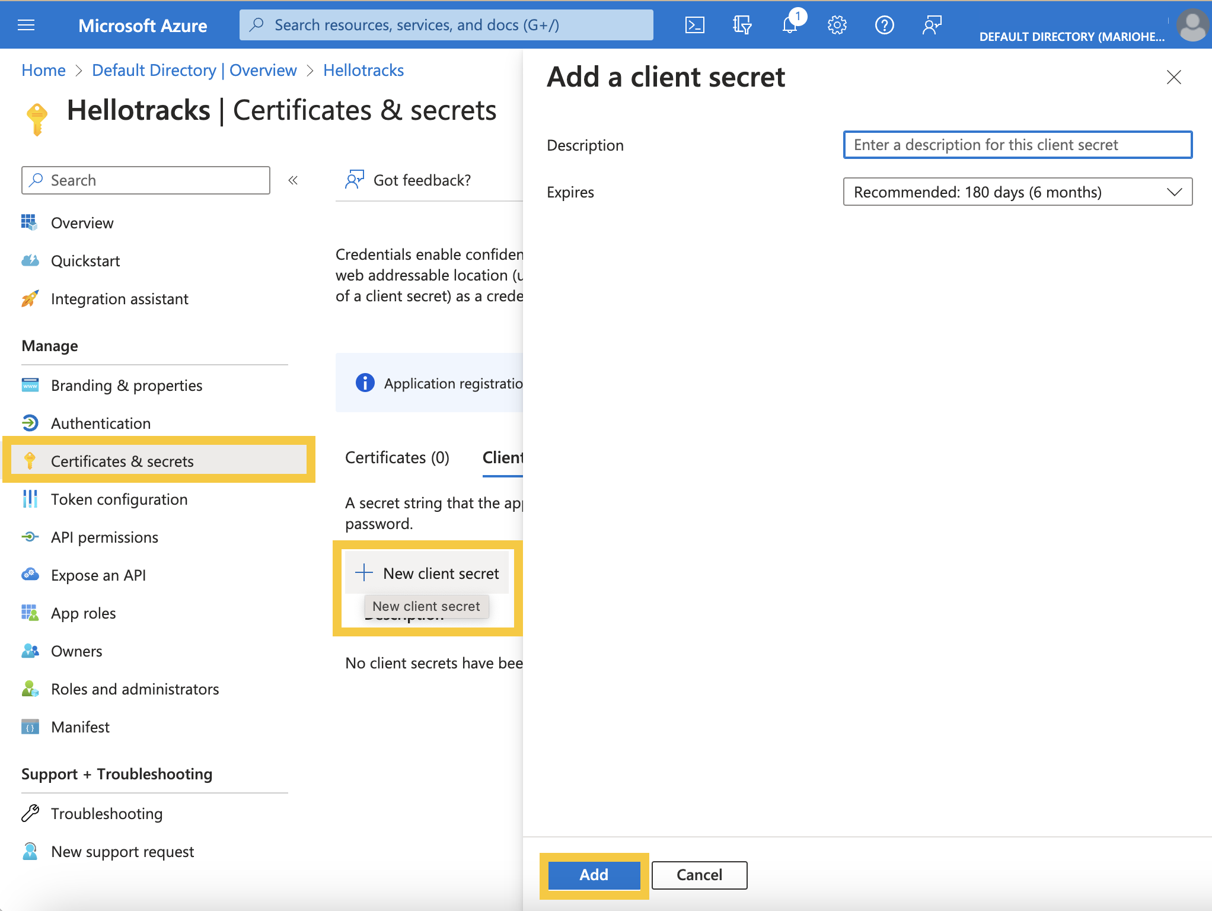The height and width of the screenshot is (911, 1212).
Task: Click the Owners people icon
Action: click(30, 651)
